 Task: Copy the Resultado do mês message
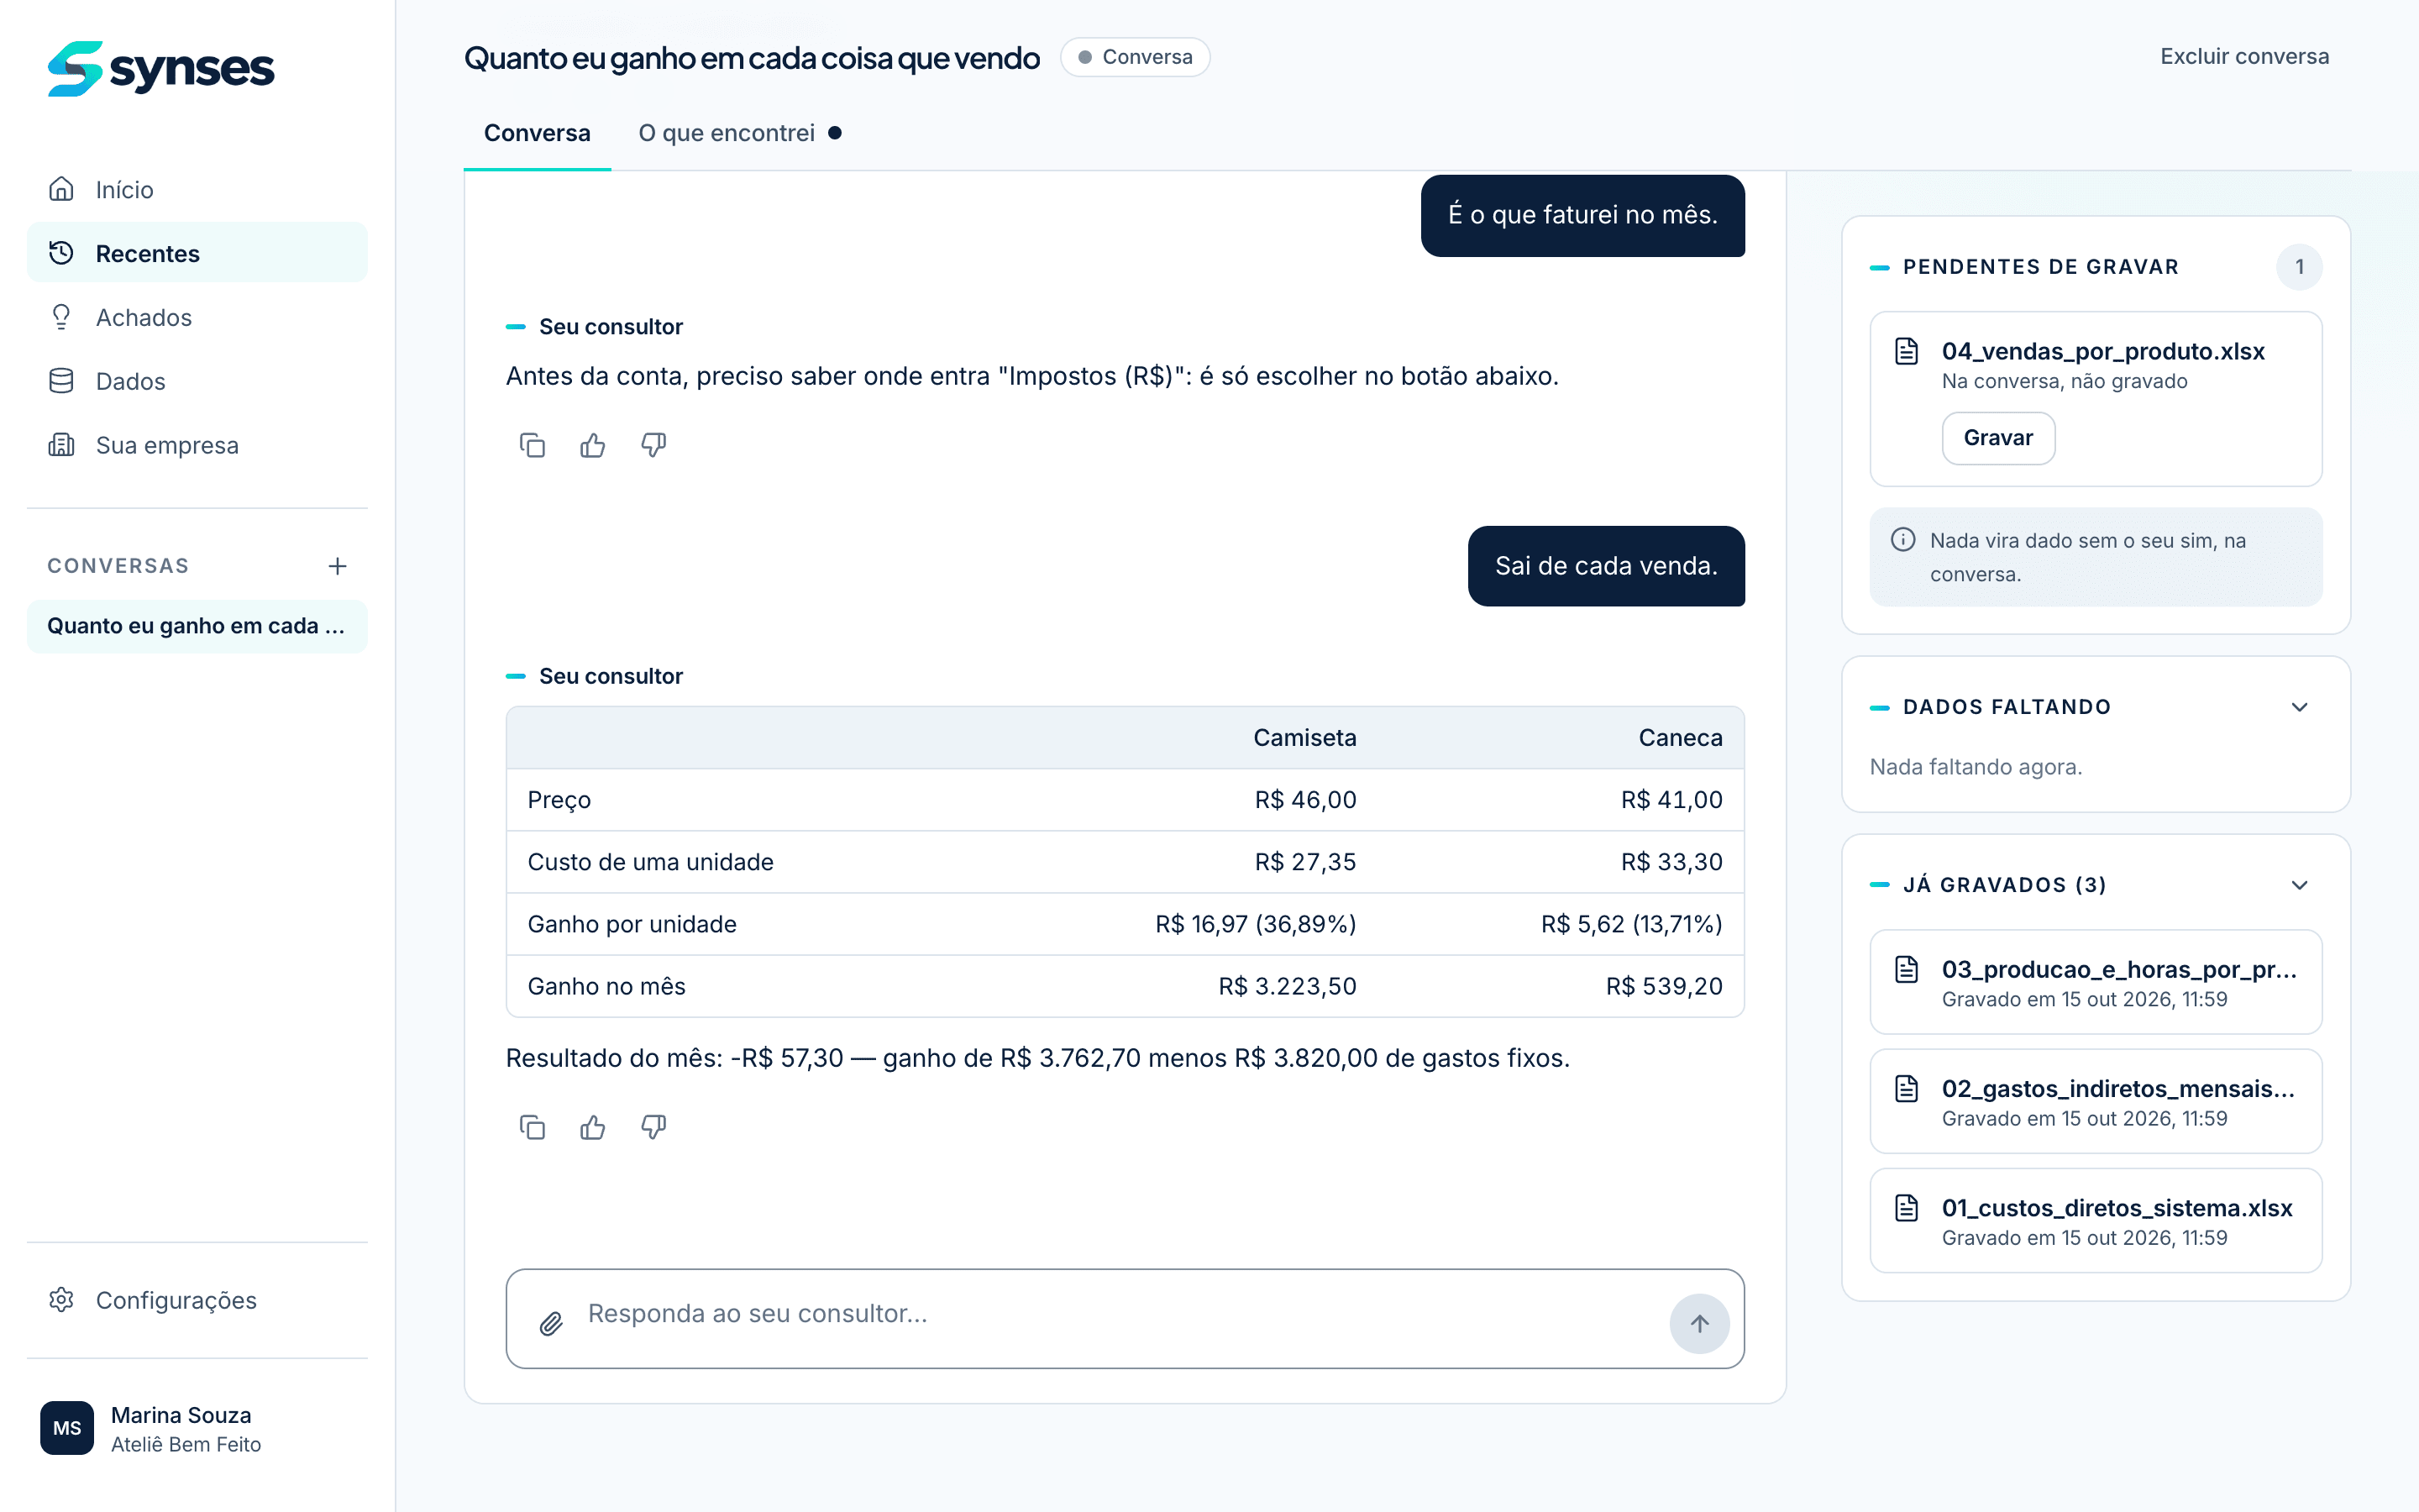533,1127
